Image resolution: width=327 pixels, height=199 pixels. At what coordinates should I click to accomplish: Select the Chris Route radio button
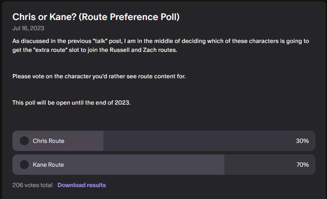[x=25, y=141]
